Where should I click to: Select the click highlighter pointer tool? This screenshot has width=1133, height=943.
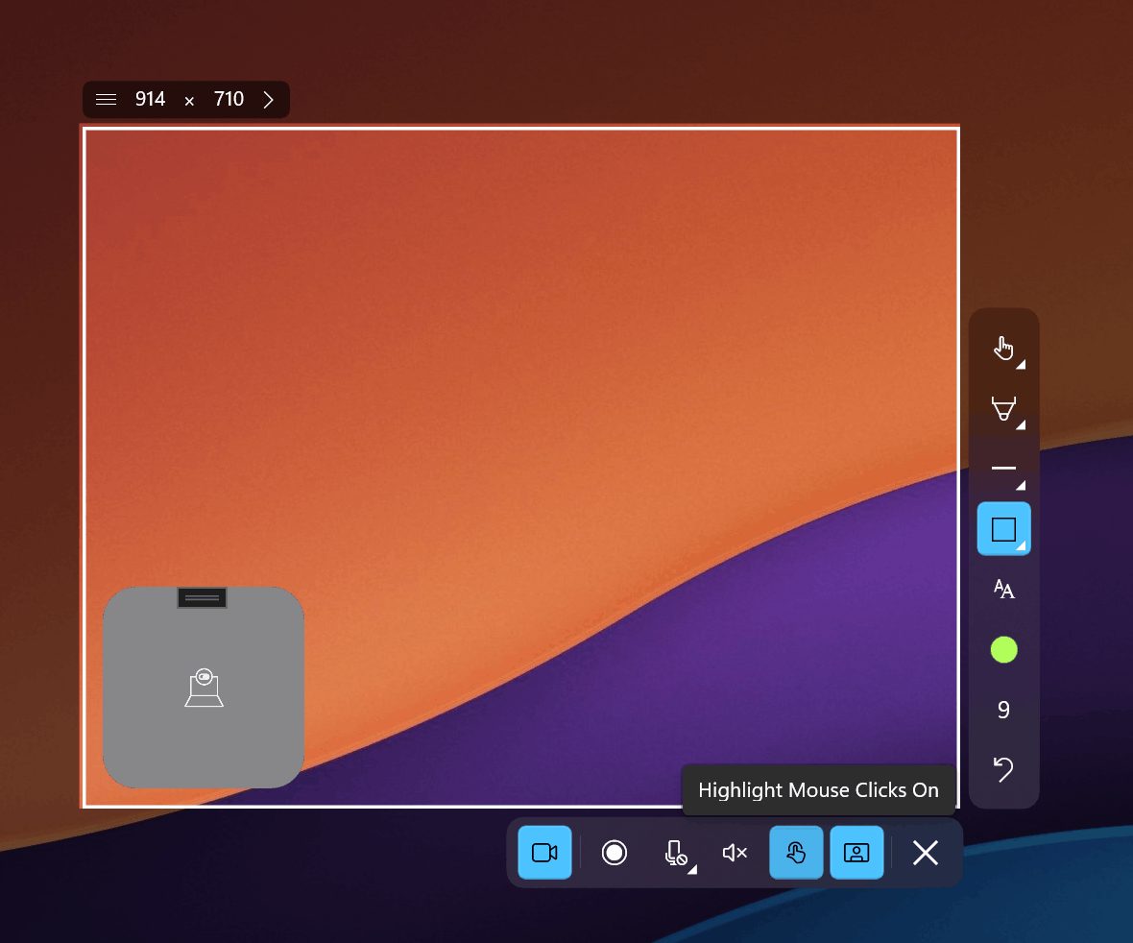1004,348
